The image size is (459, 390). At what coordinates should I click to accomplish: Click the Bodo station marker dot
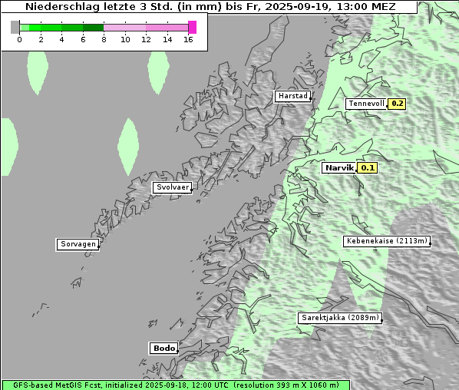[x=177, y=351]
